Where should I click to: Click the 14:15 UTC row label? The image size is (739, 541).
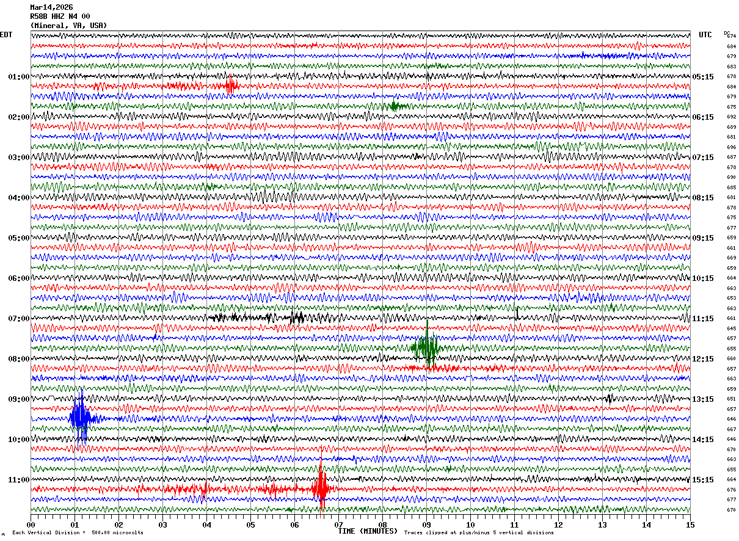tap(703, 440)
